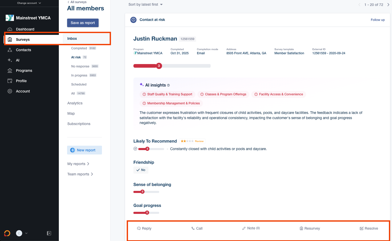Open the Dashboard icon in sidebar
The height and width of the screenshot is (241, 392).
coord(10,29)
